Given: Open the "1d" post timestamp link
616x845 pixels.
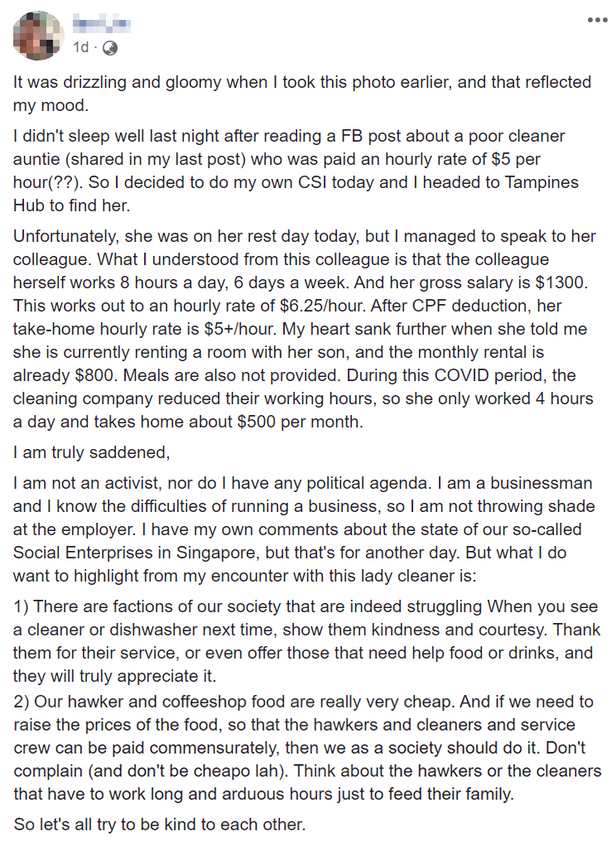Looking at the screenshot, I should 80,48.
